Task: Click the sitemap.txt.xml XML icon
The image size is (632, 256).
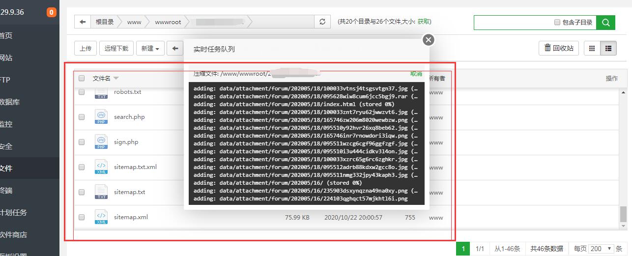Action: 101,167
